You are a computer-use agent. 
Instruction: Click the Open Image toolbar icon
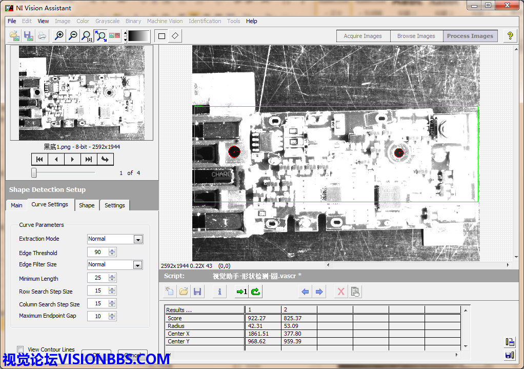(15, 36)
